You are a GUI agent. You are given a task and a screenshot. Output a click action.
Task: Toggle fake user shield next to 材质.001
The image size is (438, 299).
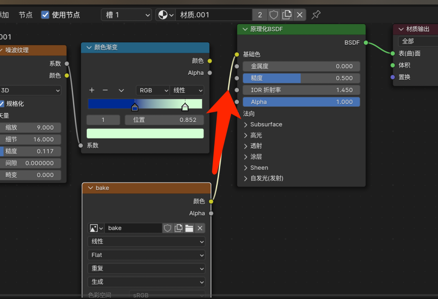[x=274, y=15]
